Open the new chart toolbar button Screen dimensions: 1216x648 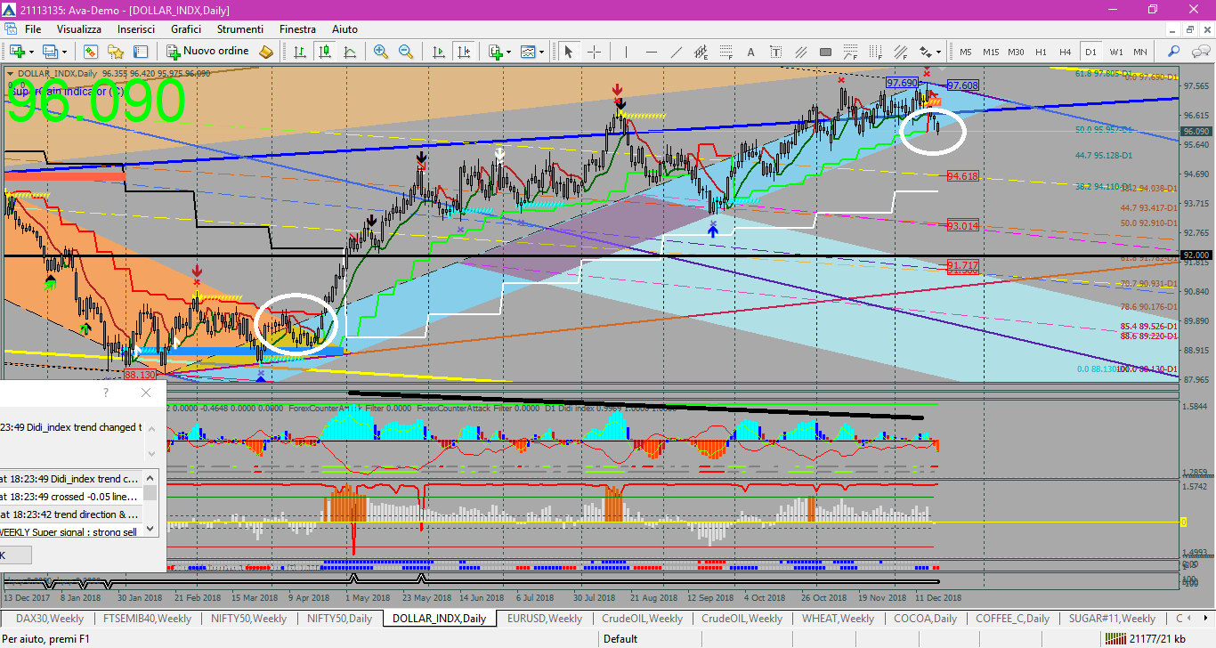coord(18,52)
